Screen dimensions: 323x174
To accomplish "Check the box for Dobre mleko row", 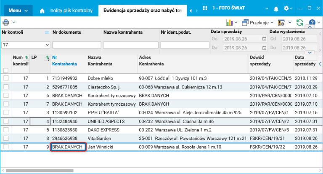I will 6,78.
